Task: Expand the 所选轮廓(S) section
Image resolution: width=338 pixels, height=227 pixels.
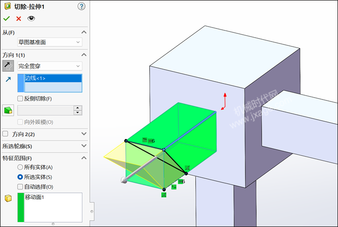Action: click(84, 146)
